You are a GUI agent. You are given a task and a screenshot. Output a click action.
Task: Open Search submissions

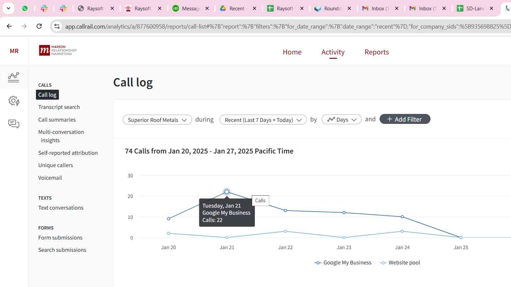click(x=62, y=250)
